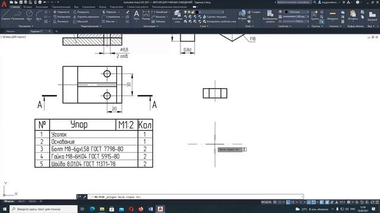The image size is (380, 213).
Task: Click the Stretch (Растянуть) tool
Action: pos(61,21)
